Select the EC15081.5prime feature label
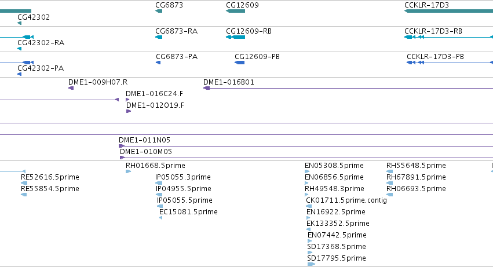Screen dimensions: 493x267 coord(188,212)
